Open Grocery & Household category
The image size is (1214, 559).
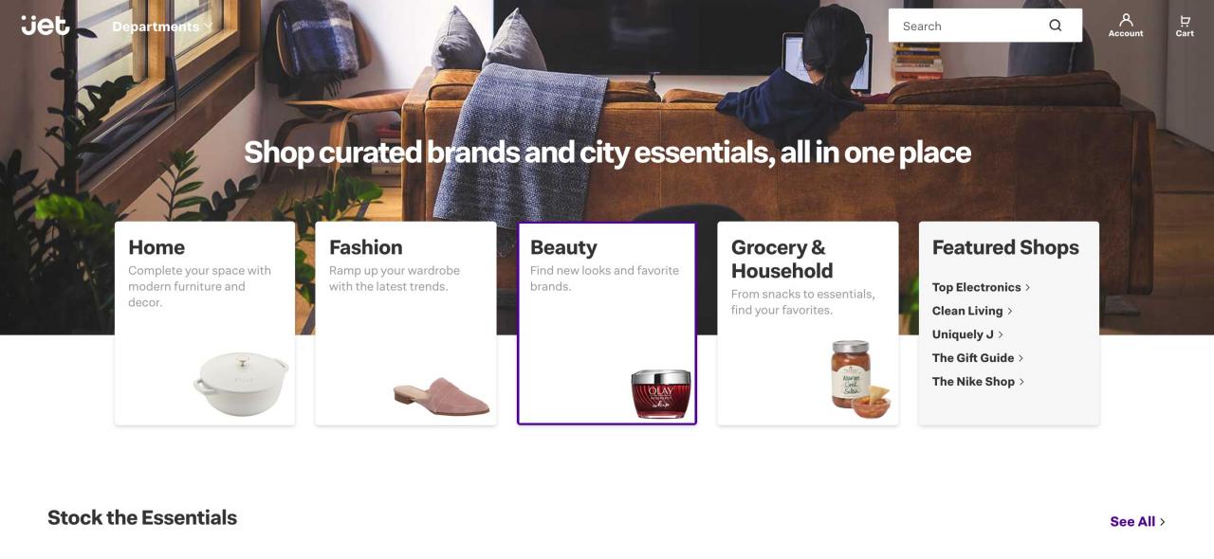click(808, 323)
